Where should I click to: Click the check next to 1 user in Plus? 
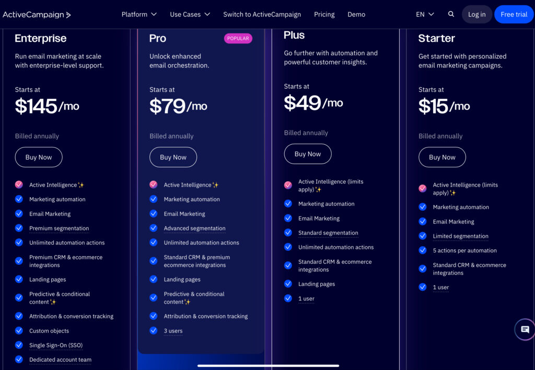(x=288, y=298)
